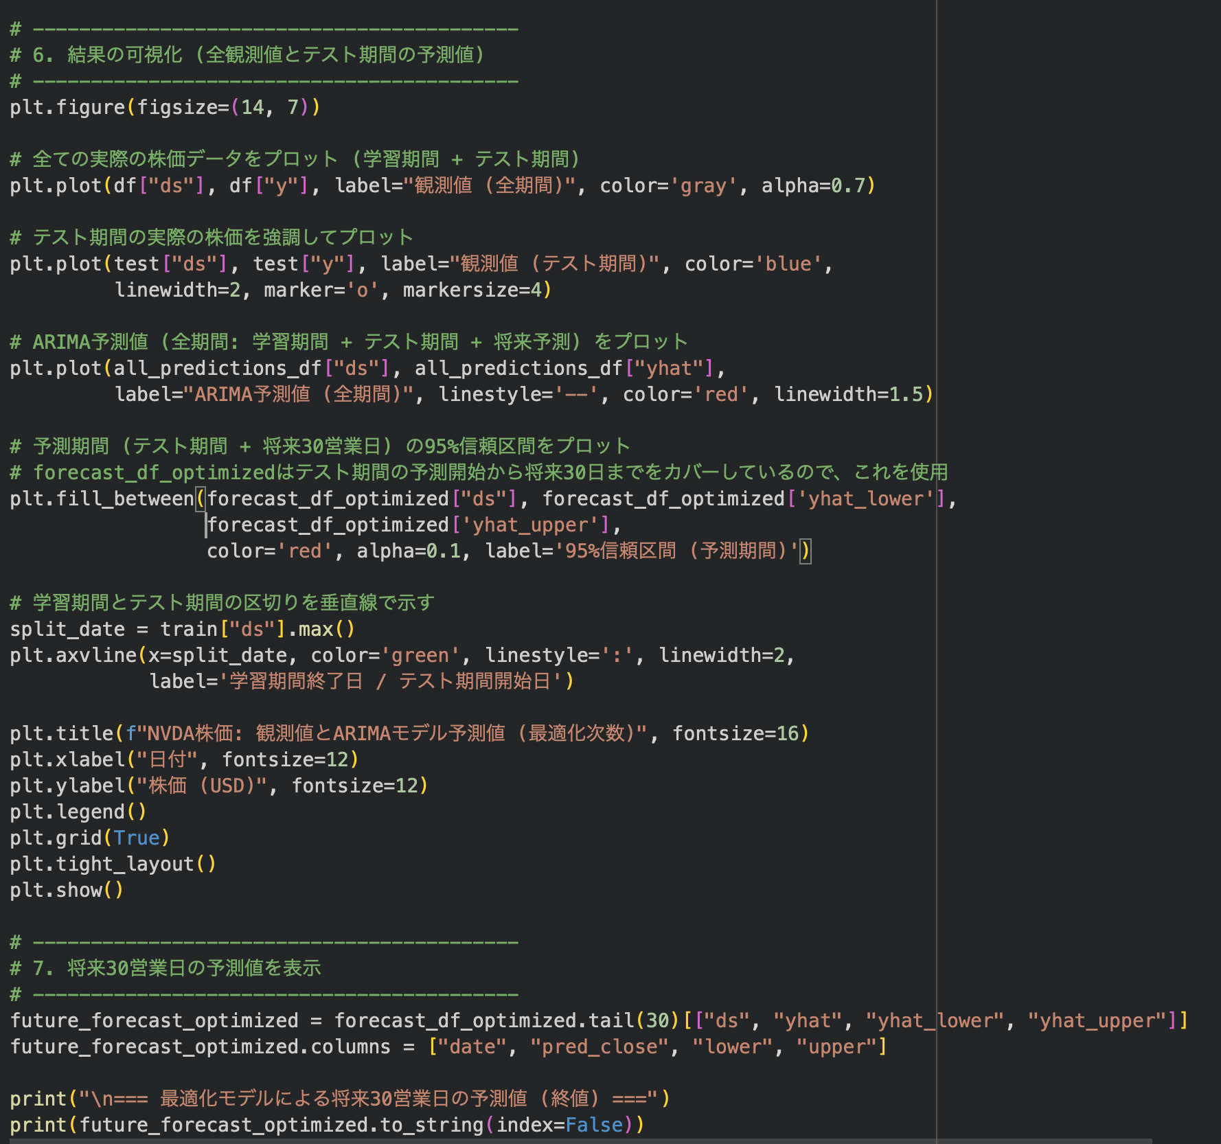Click the label '学習期間終了日 / テスト期間開始日' string
Image resolution: width=1221 pixels, height=1144 pixels.
(391, 681)
